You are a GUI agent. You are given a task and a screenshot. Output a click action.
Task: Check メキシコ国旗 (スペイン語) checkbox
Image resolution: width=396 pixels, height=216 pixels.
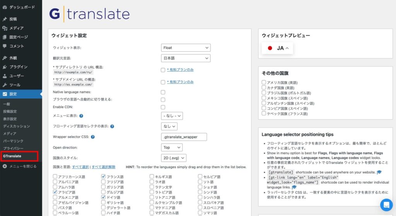pyautogui.click(x=264, y=98)
